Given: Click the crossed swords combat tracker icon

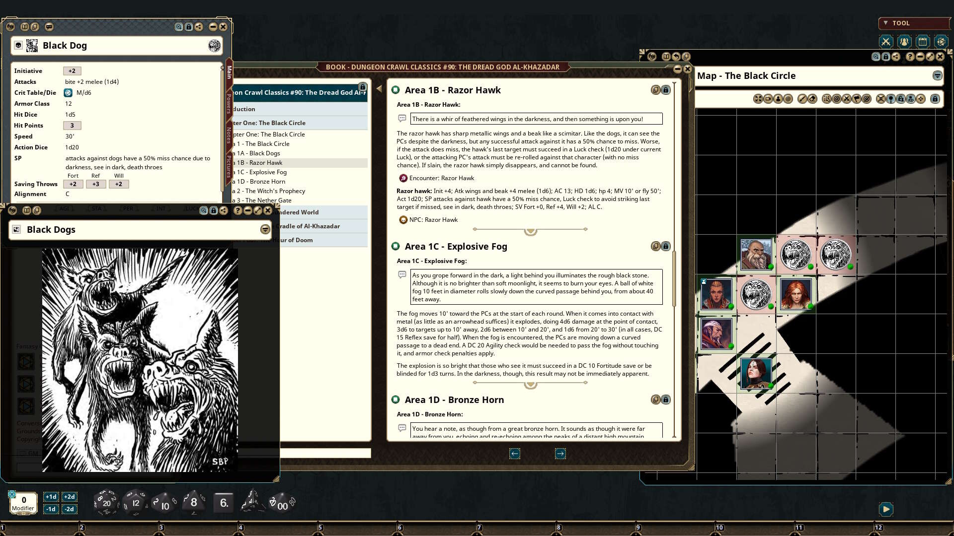Looking at the screenshot, I should tap(885, 42).
